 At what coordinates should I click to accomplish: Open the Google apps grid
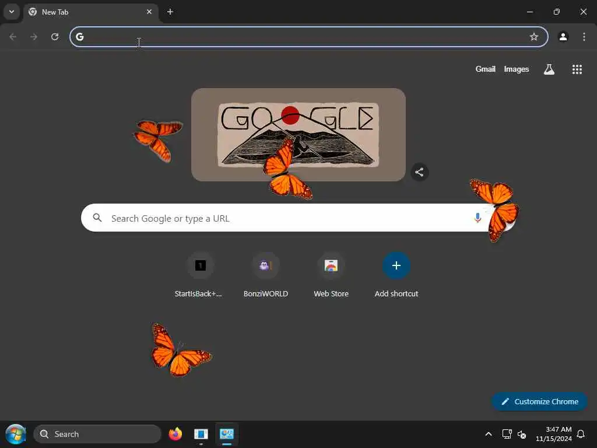[x=577, y=69]
